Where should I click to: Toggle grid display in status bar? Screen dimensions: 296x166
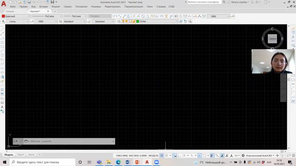click(162, 156)
